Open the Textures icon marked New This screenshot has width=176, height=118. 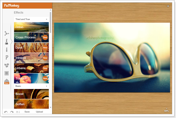pyautogui.click(x=7, y=81)
